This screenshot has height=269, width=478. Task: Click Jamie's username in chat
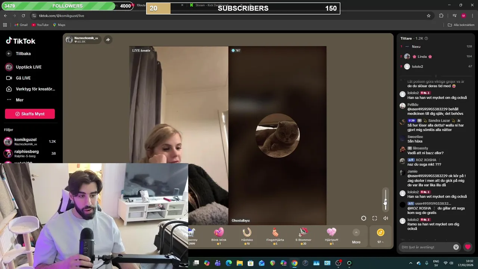[x=412, y=171]
